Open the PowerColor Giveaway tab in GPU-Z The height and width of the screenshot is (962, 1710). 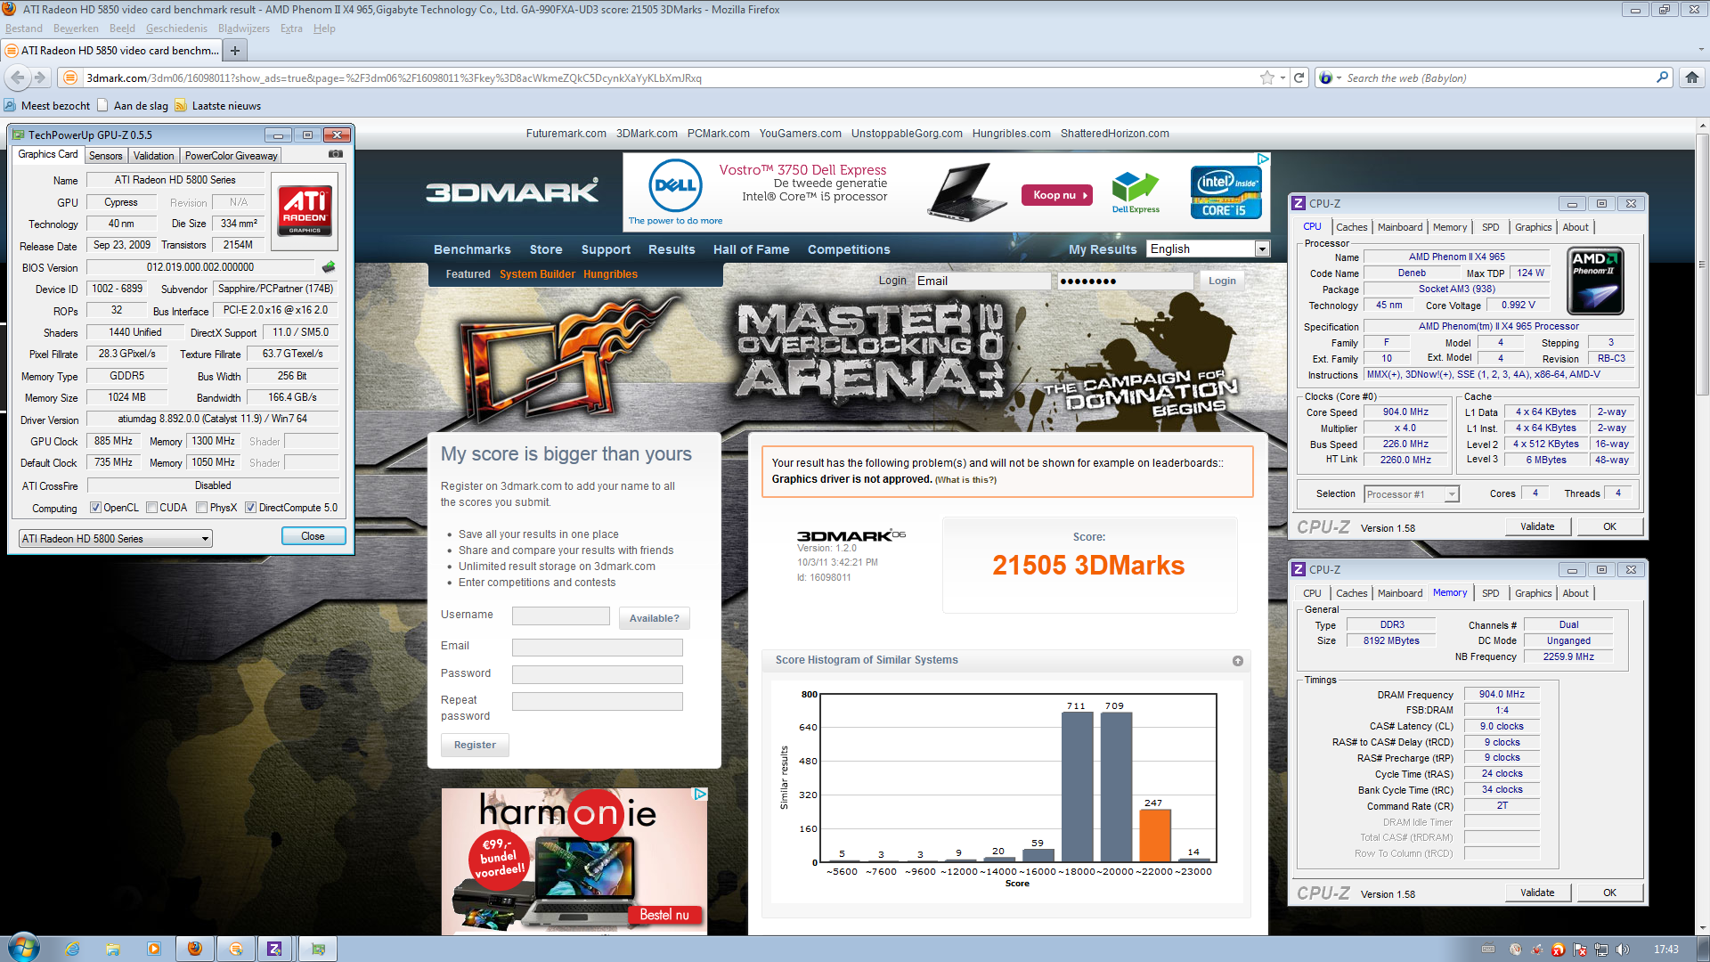coord(232,156)
